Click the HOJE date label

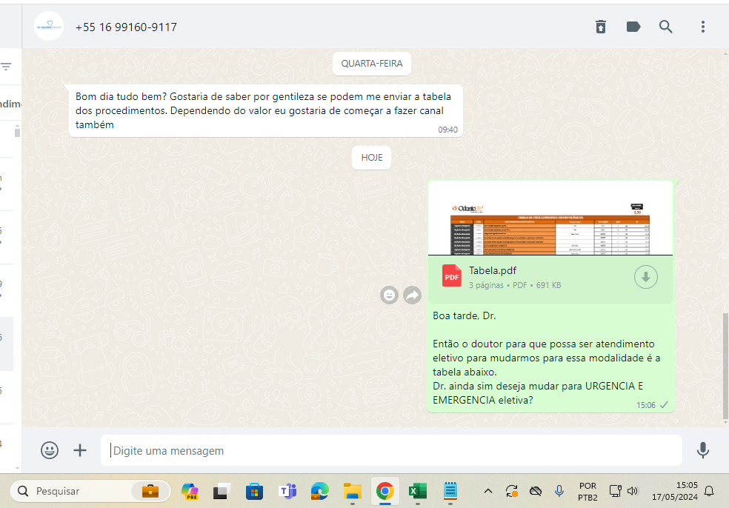click(x=371, y=158)
